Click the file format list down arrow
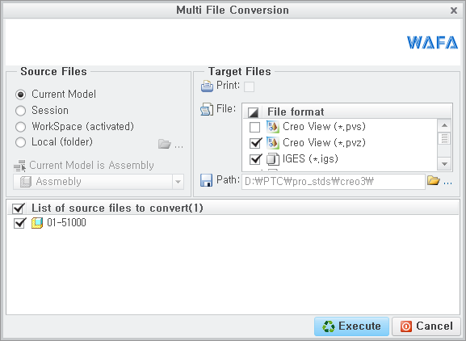The width and height of the screenshot is (466, 341). pyautogui.click(x=444, y=164)
